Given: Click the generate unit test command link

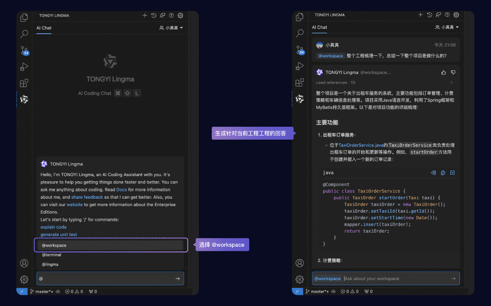Looking at the screenshot, I should tap(59, 235).
